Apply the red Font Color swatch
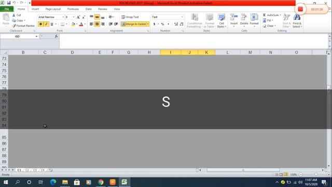Screen dimensions: 332x187 click(x=81, y=24)
